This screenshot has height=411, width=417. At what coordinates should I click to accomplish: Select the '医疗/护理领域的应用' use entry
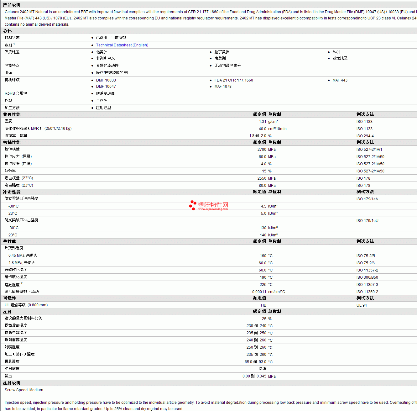pyautogui.click(x=113, y=73)
